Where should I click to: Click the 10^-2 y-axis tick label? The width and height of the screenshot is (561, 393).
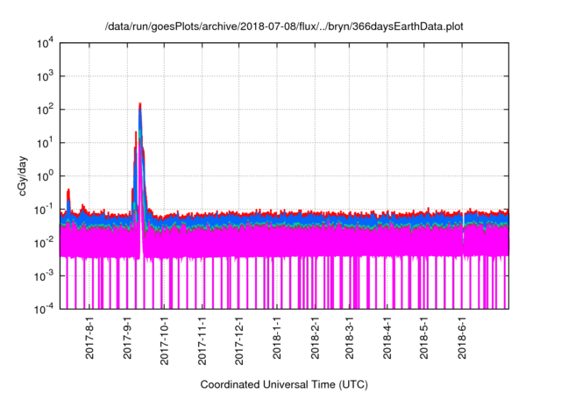click(x=44, y=243)
